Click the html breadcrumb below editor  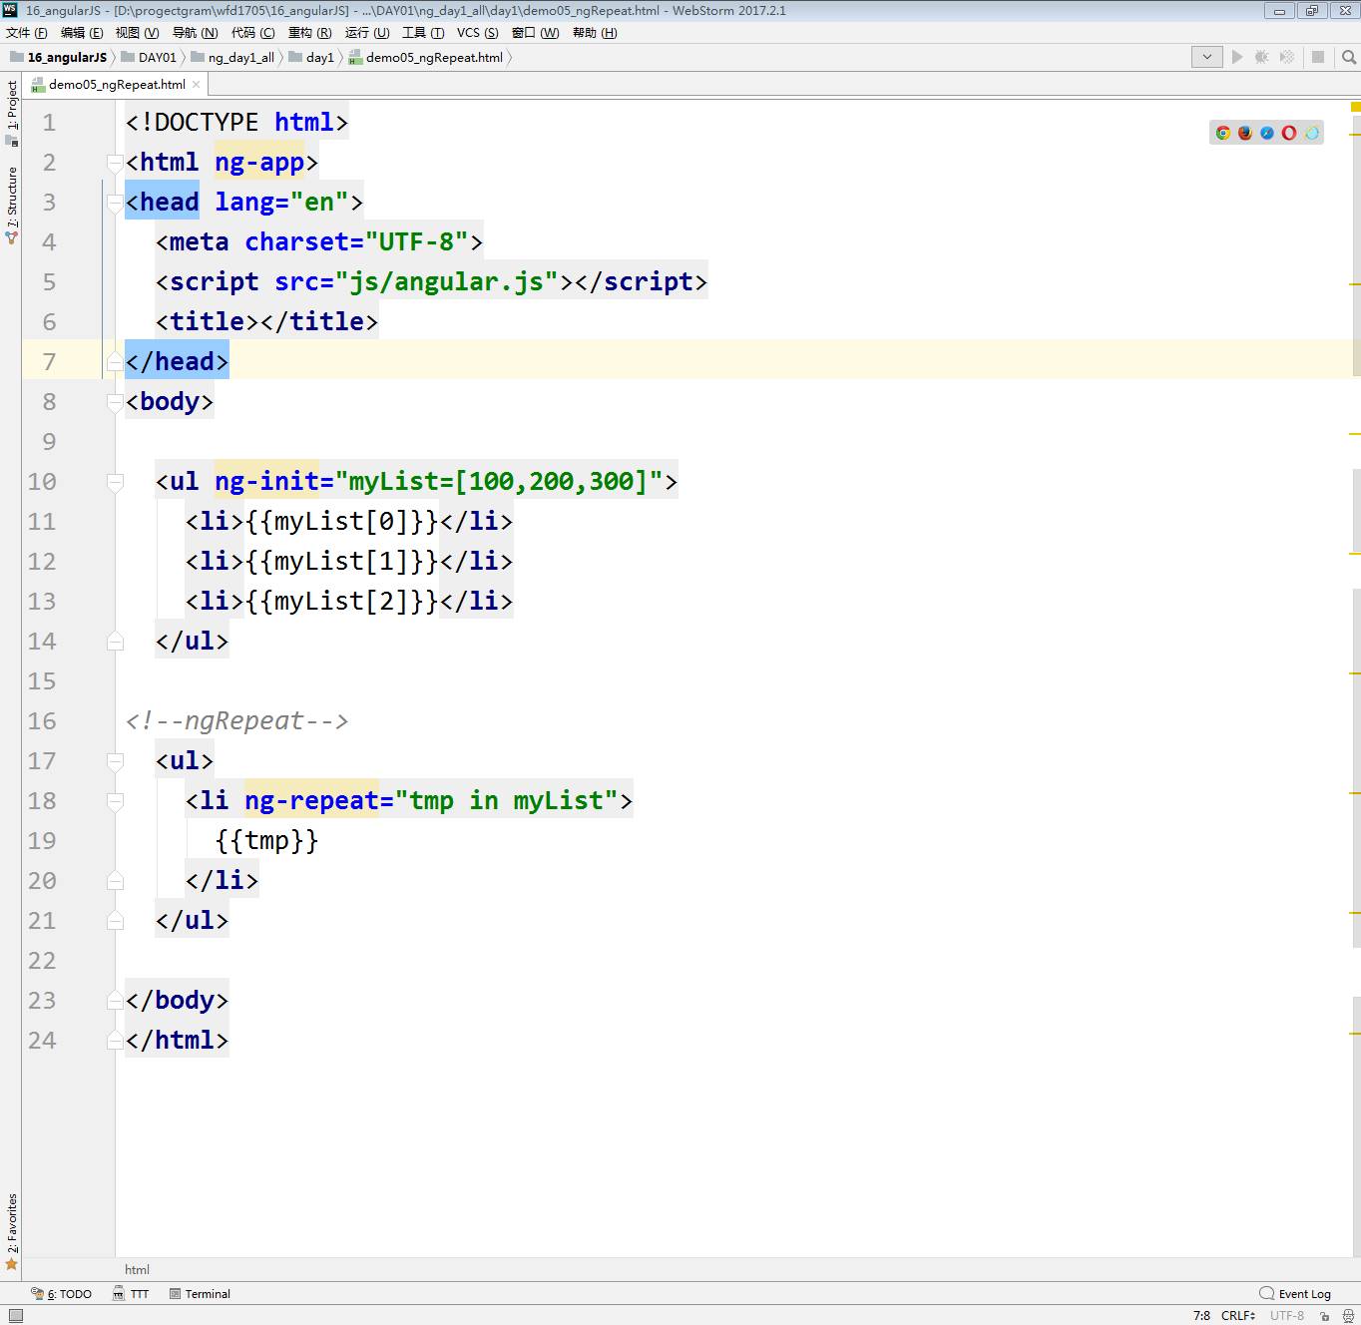click(x=137, y=1269)
